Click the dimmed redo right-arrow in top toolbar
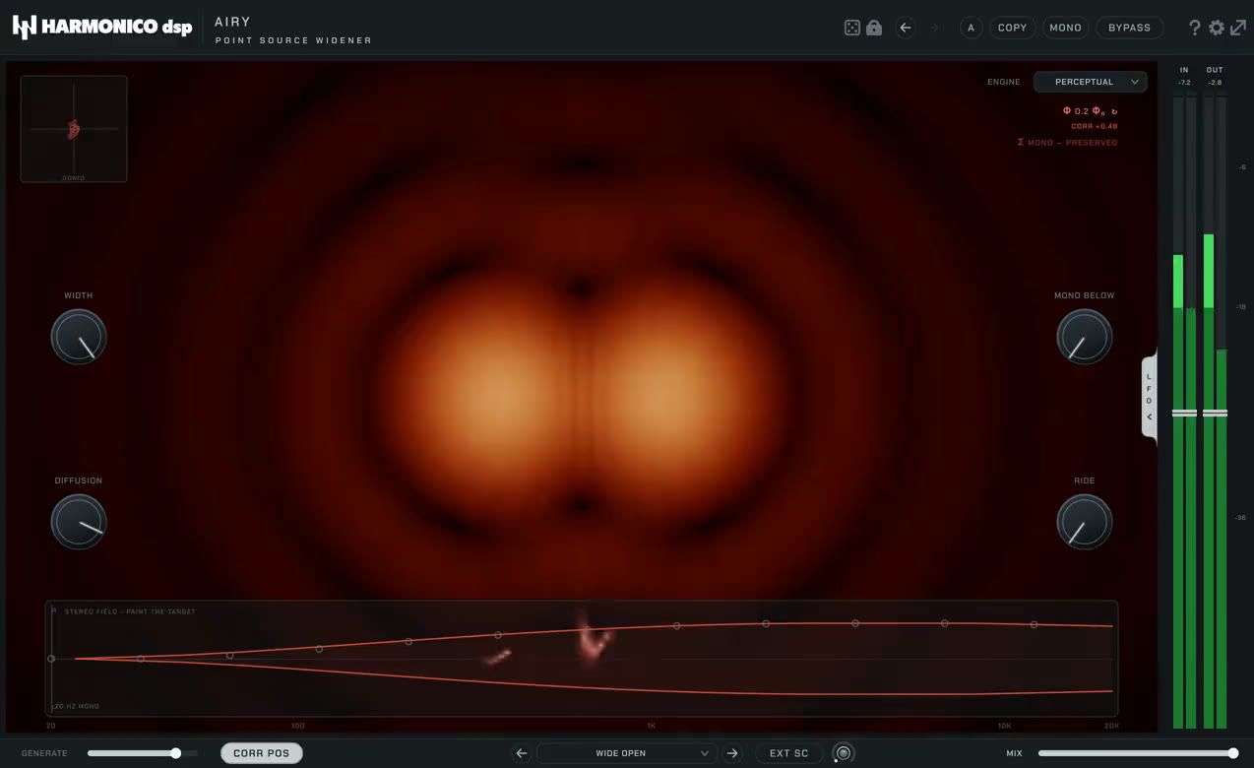Image resolution: width=1254 pixels, height=768 pixels. click(x=934, y=28)
